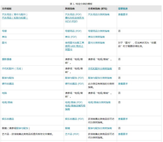The image size is (163, 142).
Task: Open the 摄影摄像 file template link
Action: [7, 59]
